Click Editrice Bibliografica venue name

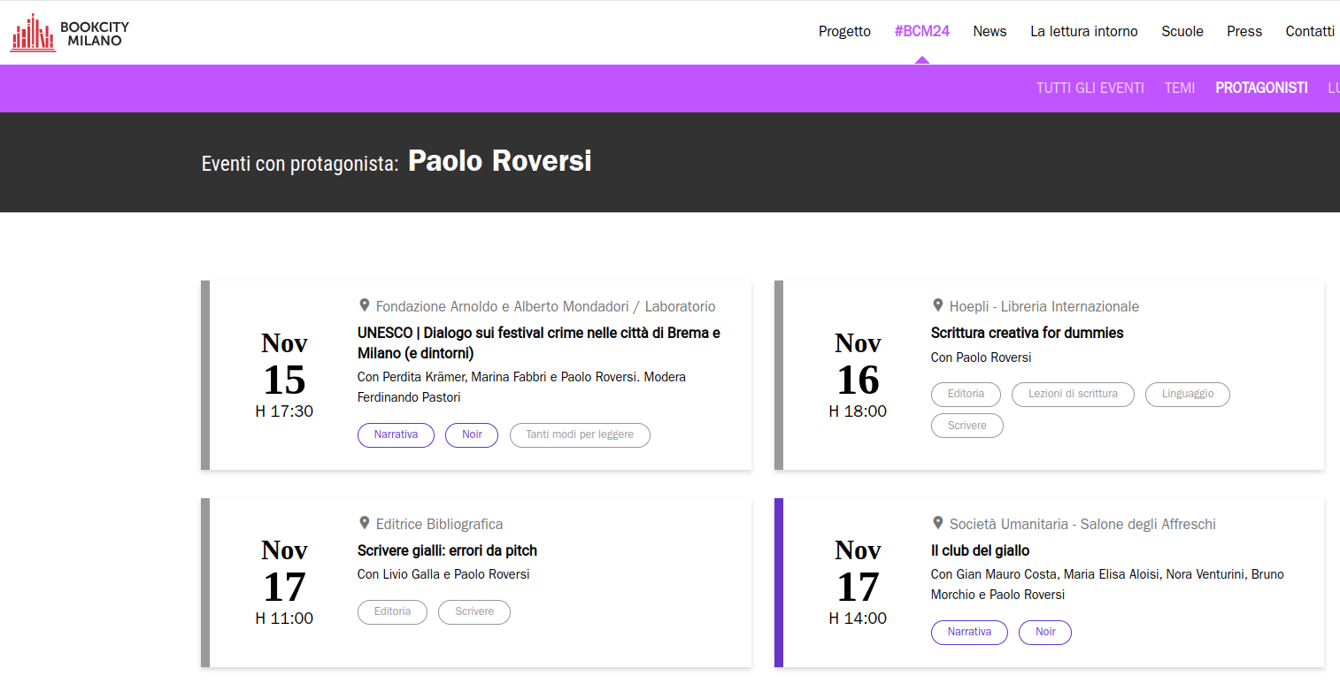click(x=439, y=524)
